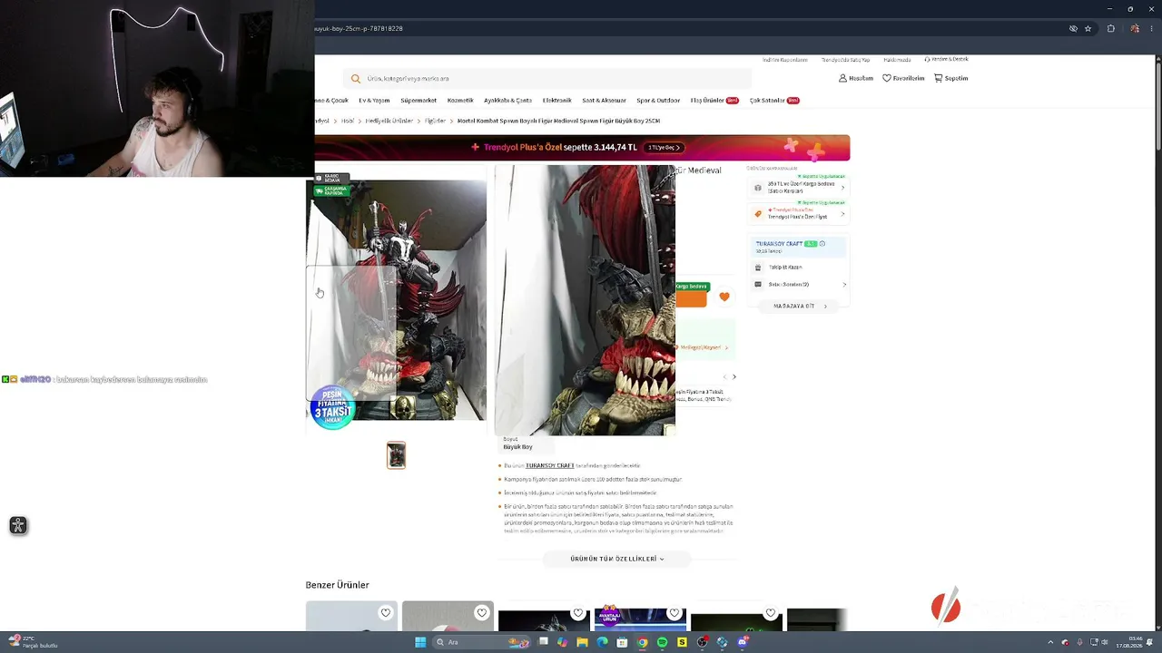Screen dimensions: 1162x653
Task: Open the Hesabım account link
Action: coord(856,78)
